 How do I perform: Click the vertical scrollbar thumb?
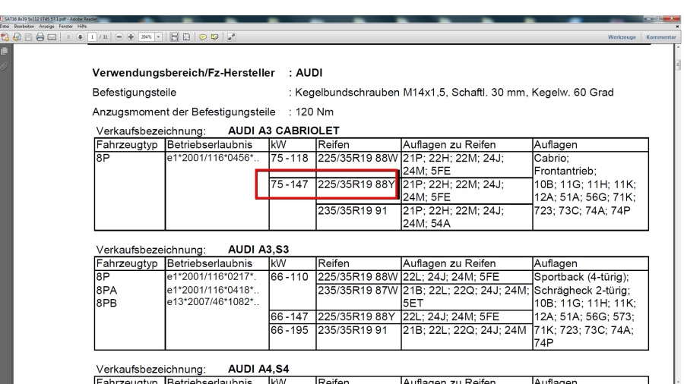pyautogui.click(x=678, y=65)
